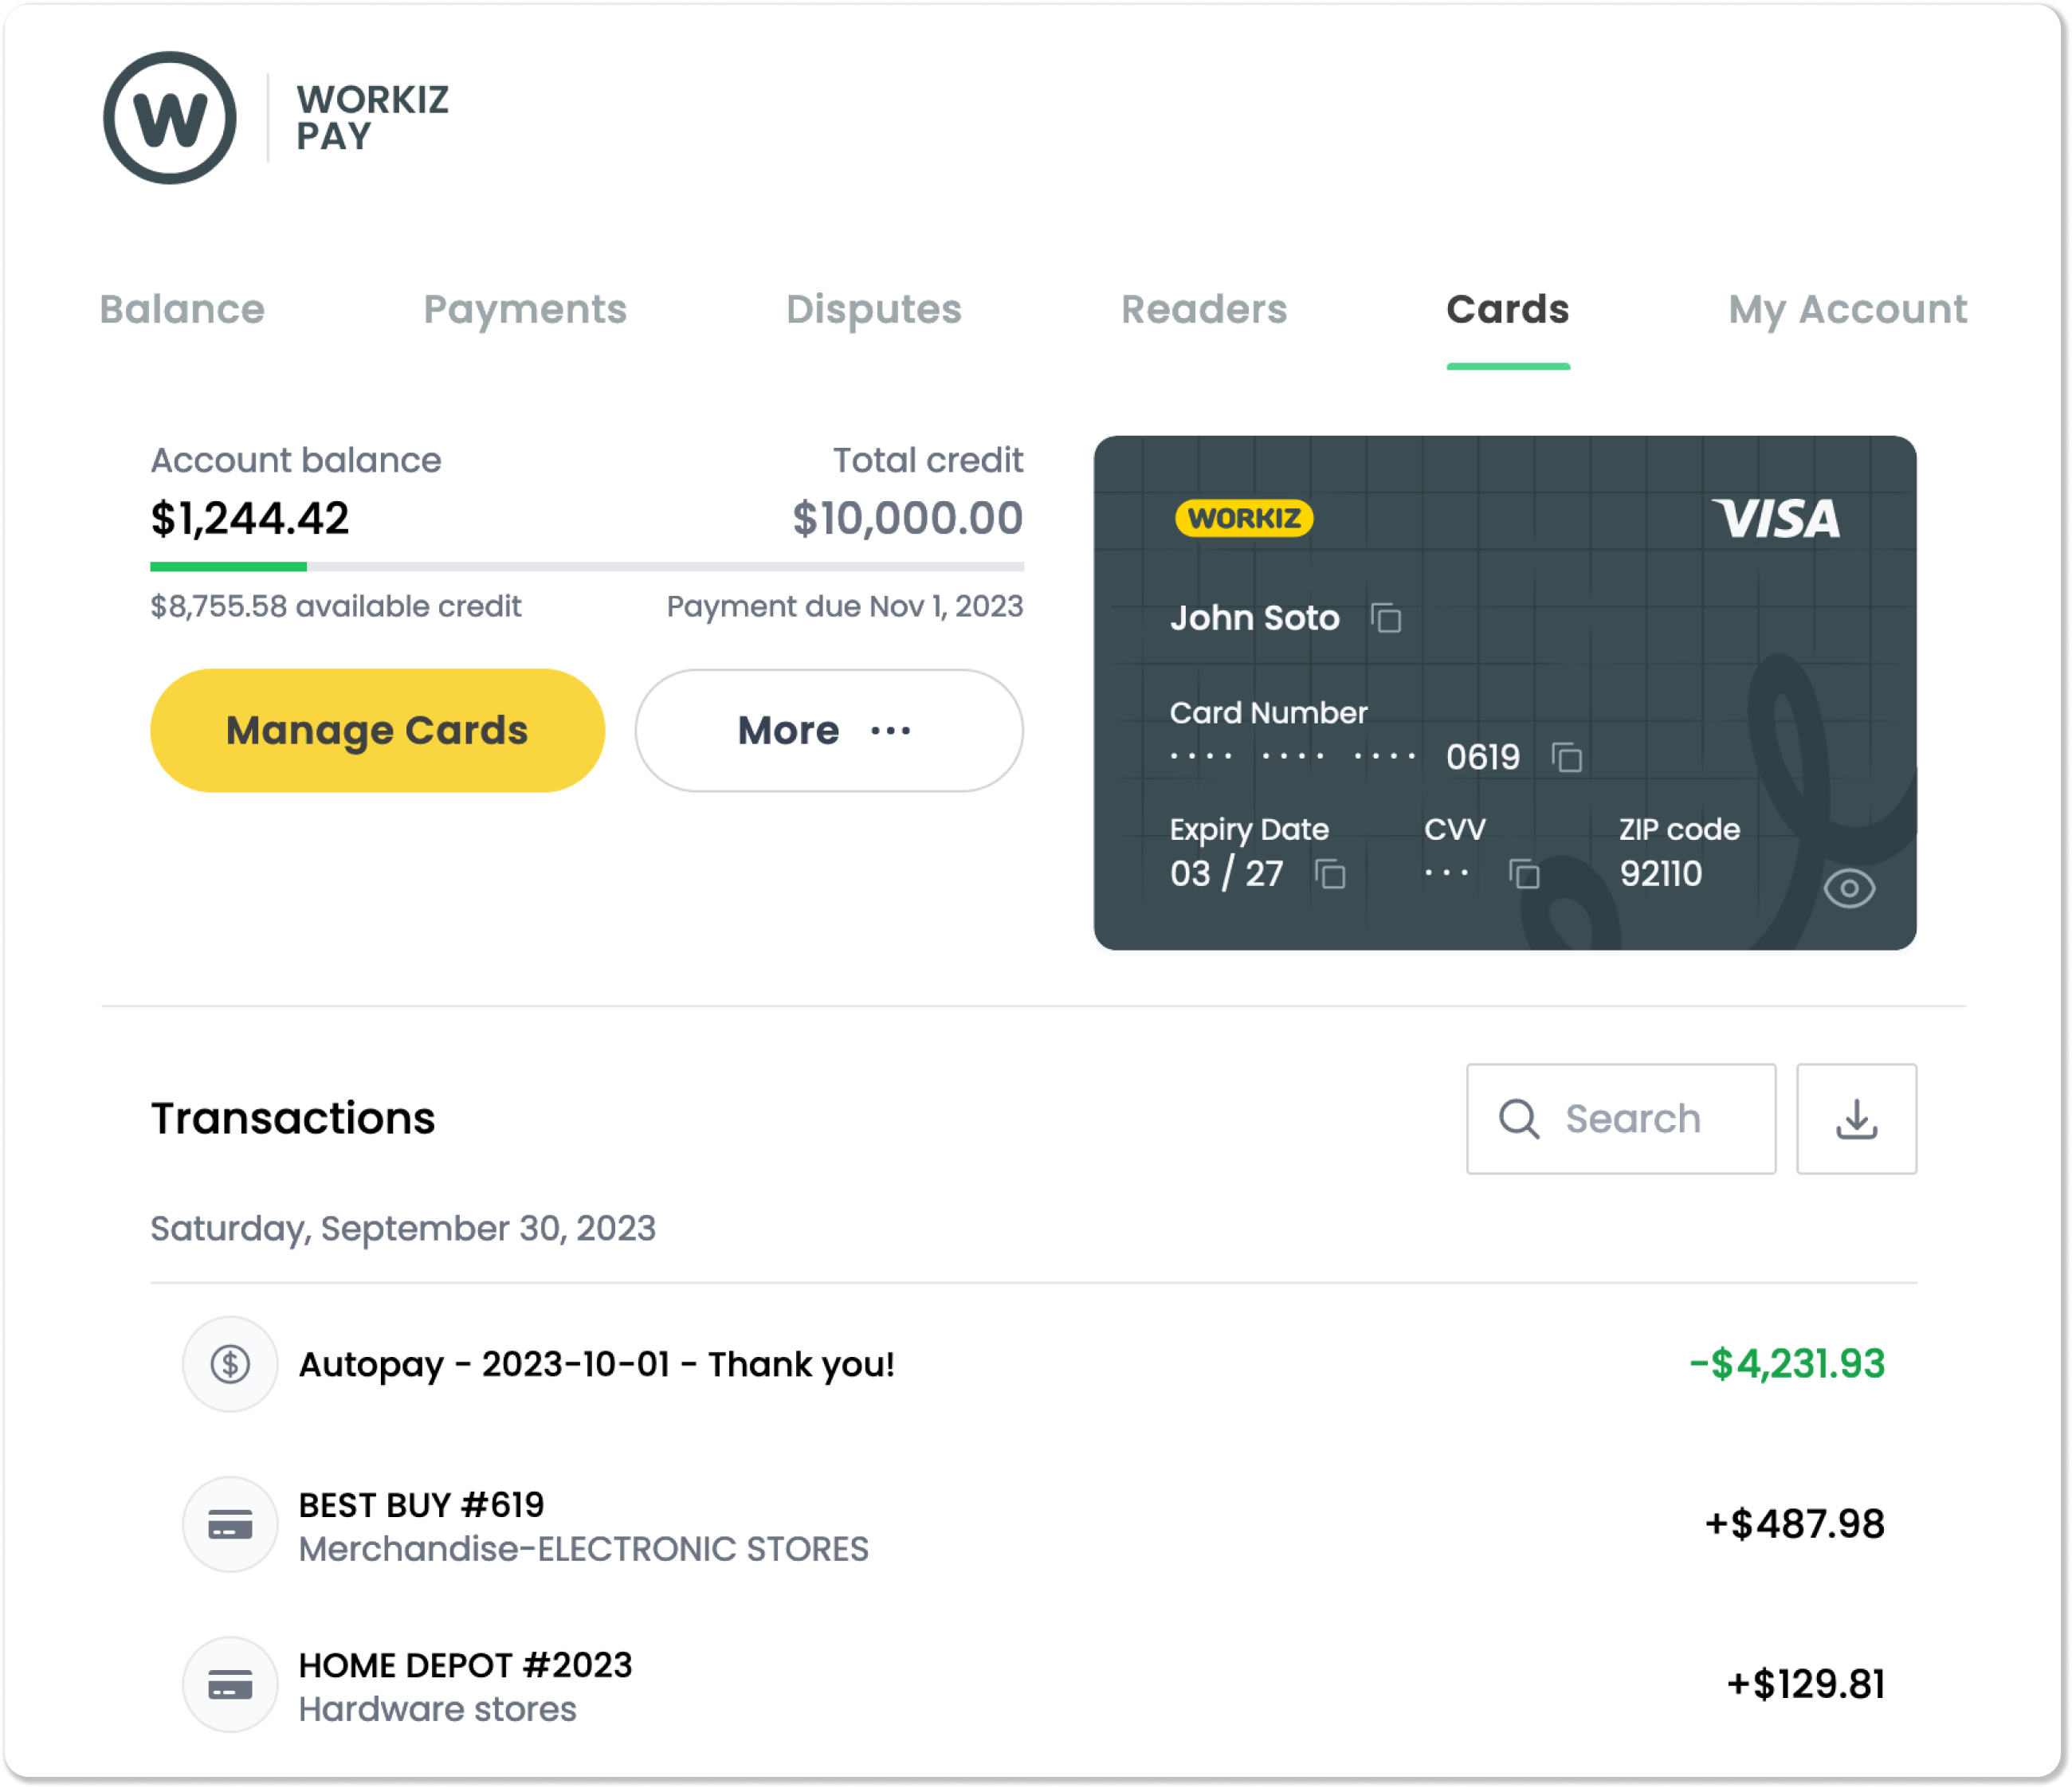
Task: Select the Readers tab
Action: click(1204, 310)
